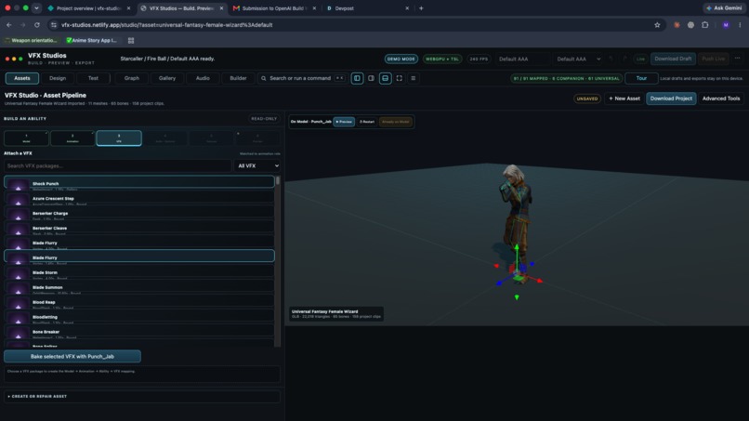Open the tab search chevron in Chrome

(36, 8)
